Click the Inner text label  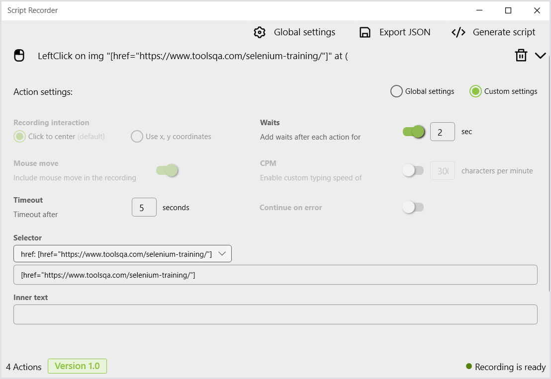[x=30, y=297]
